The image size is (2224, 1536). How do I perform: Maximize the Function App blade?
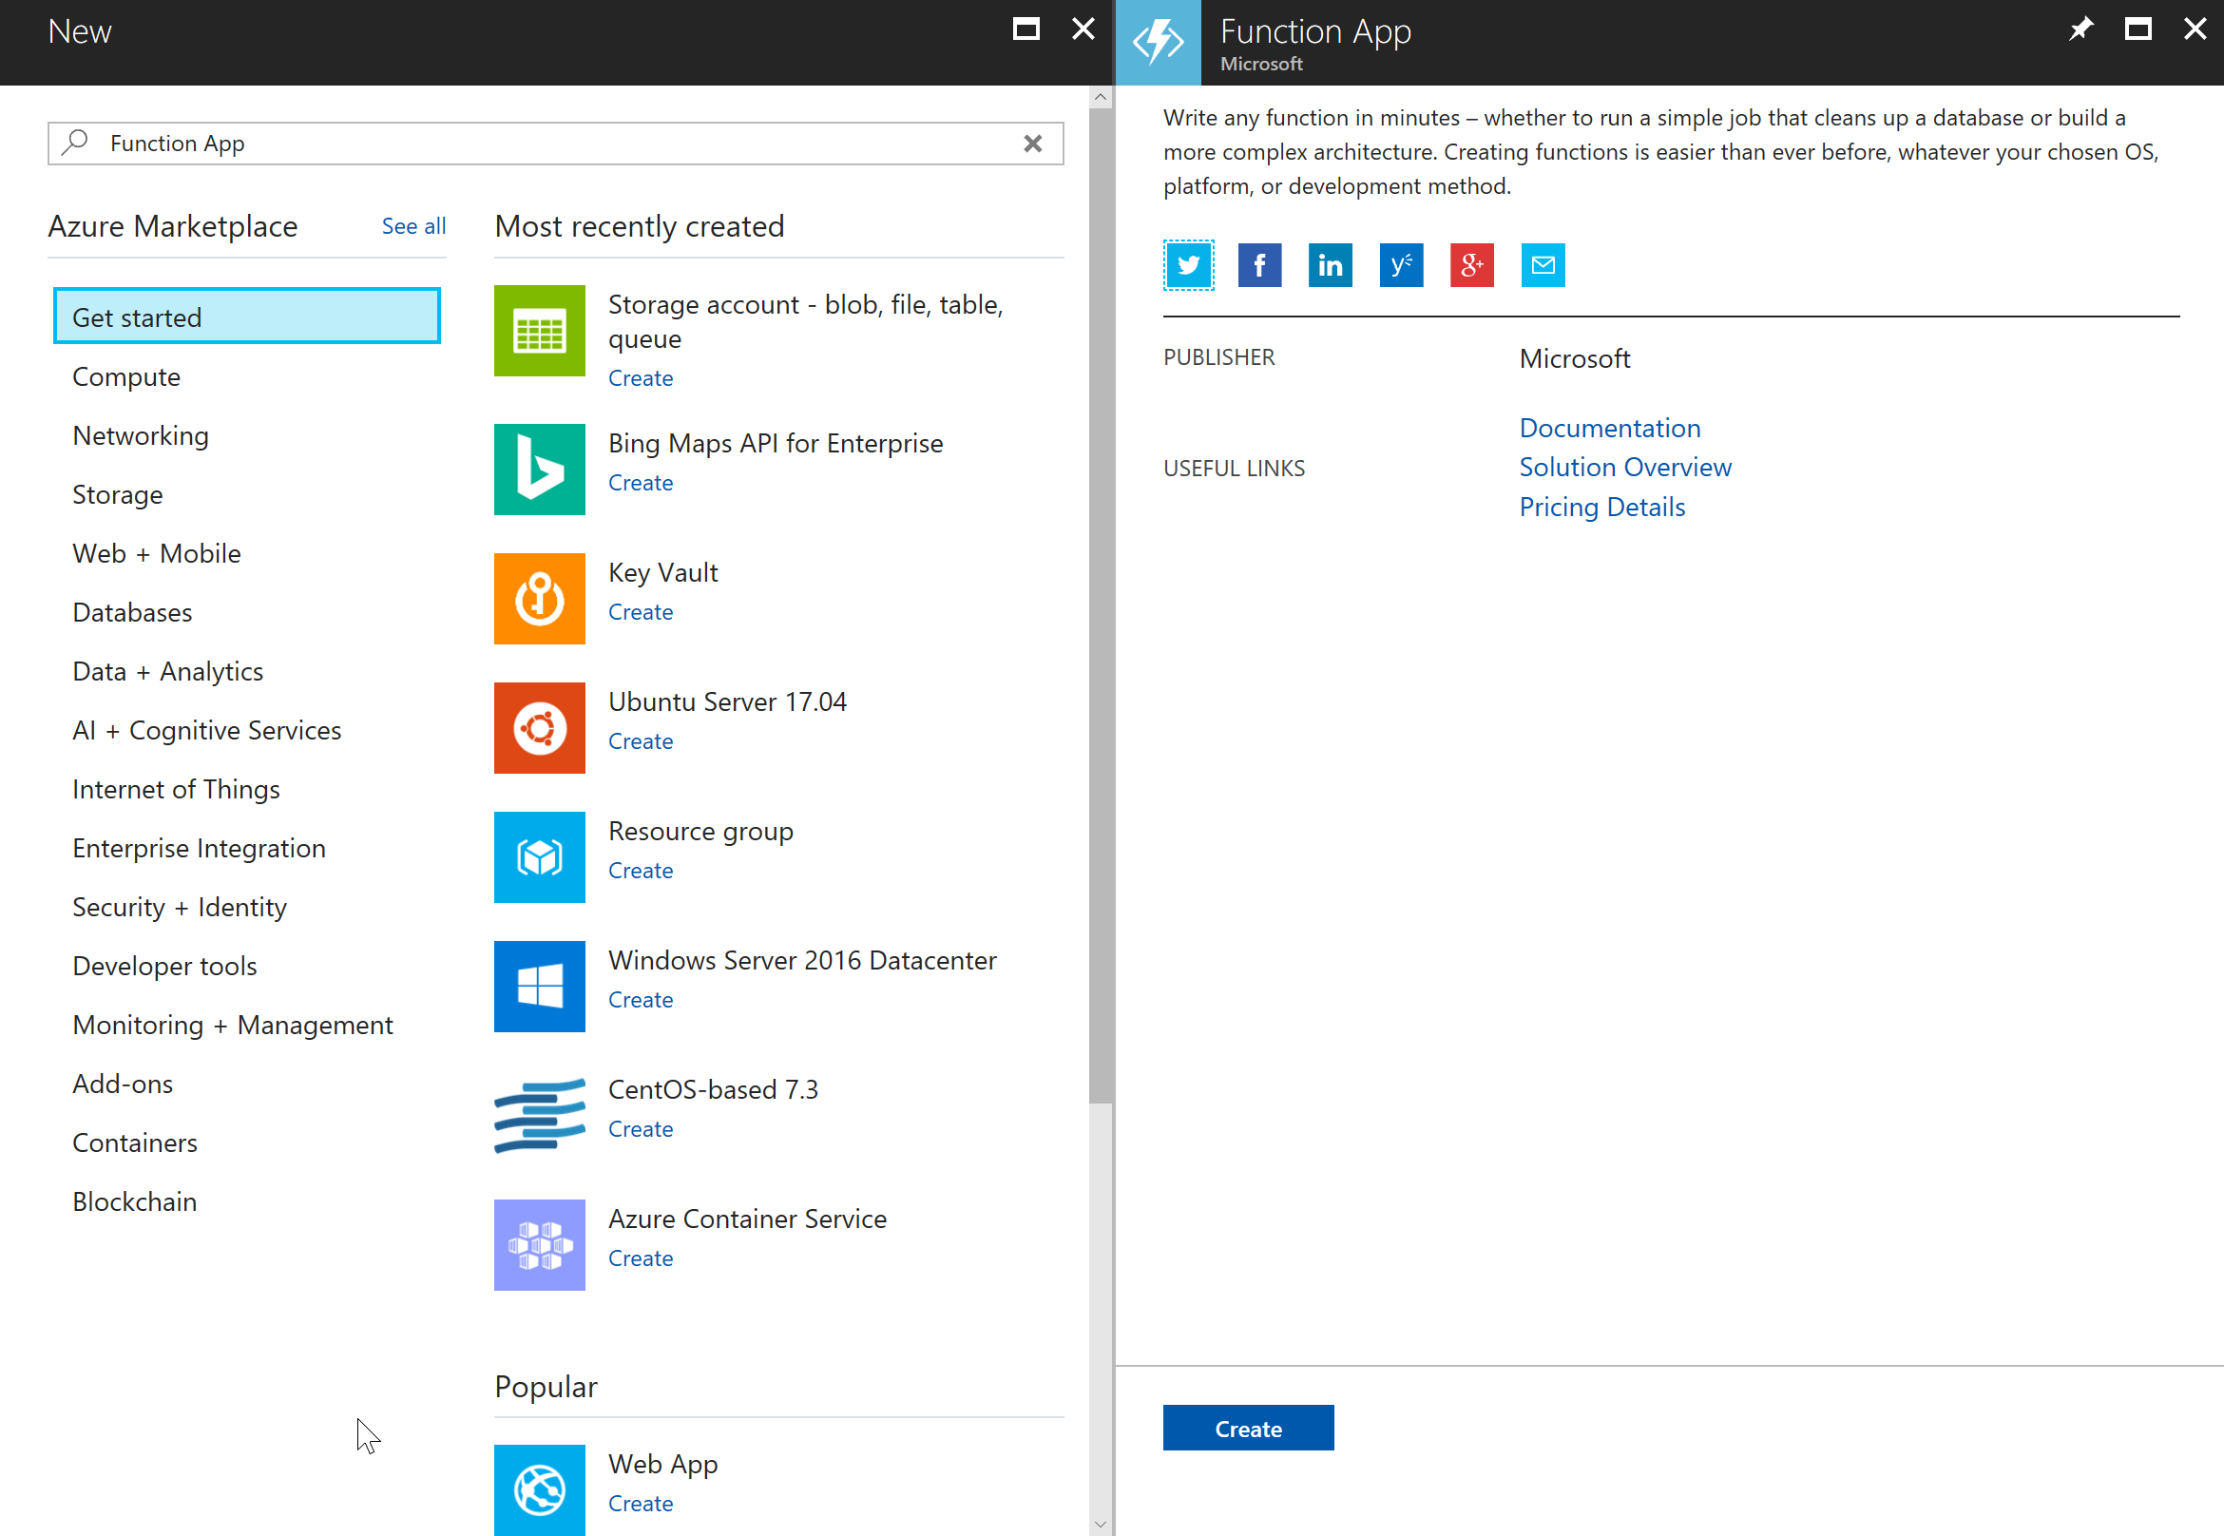(x=2138, y=29)
